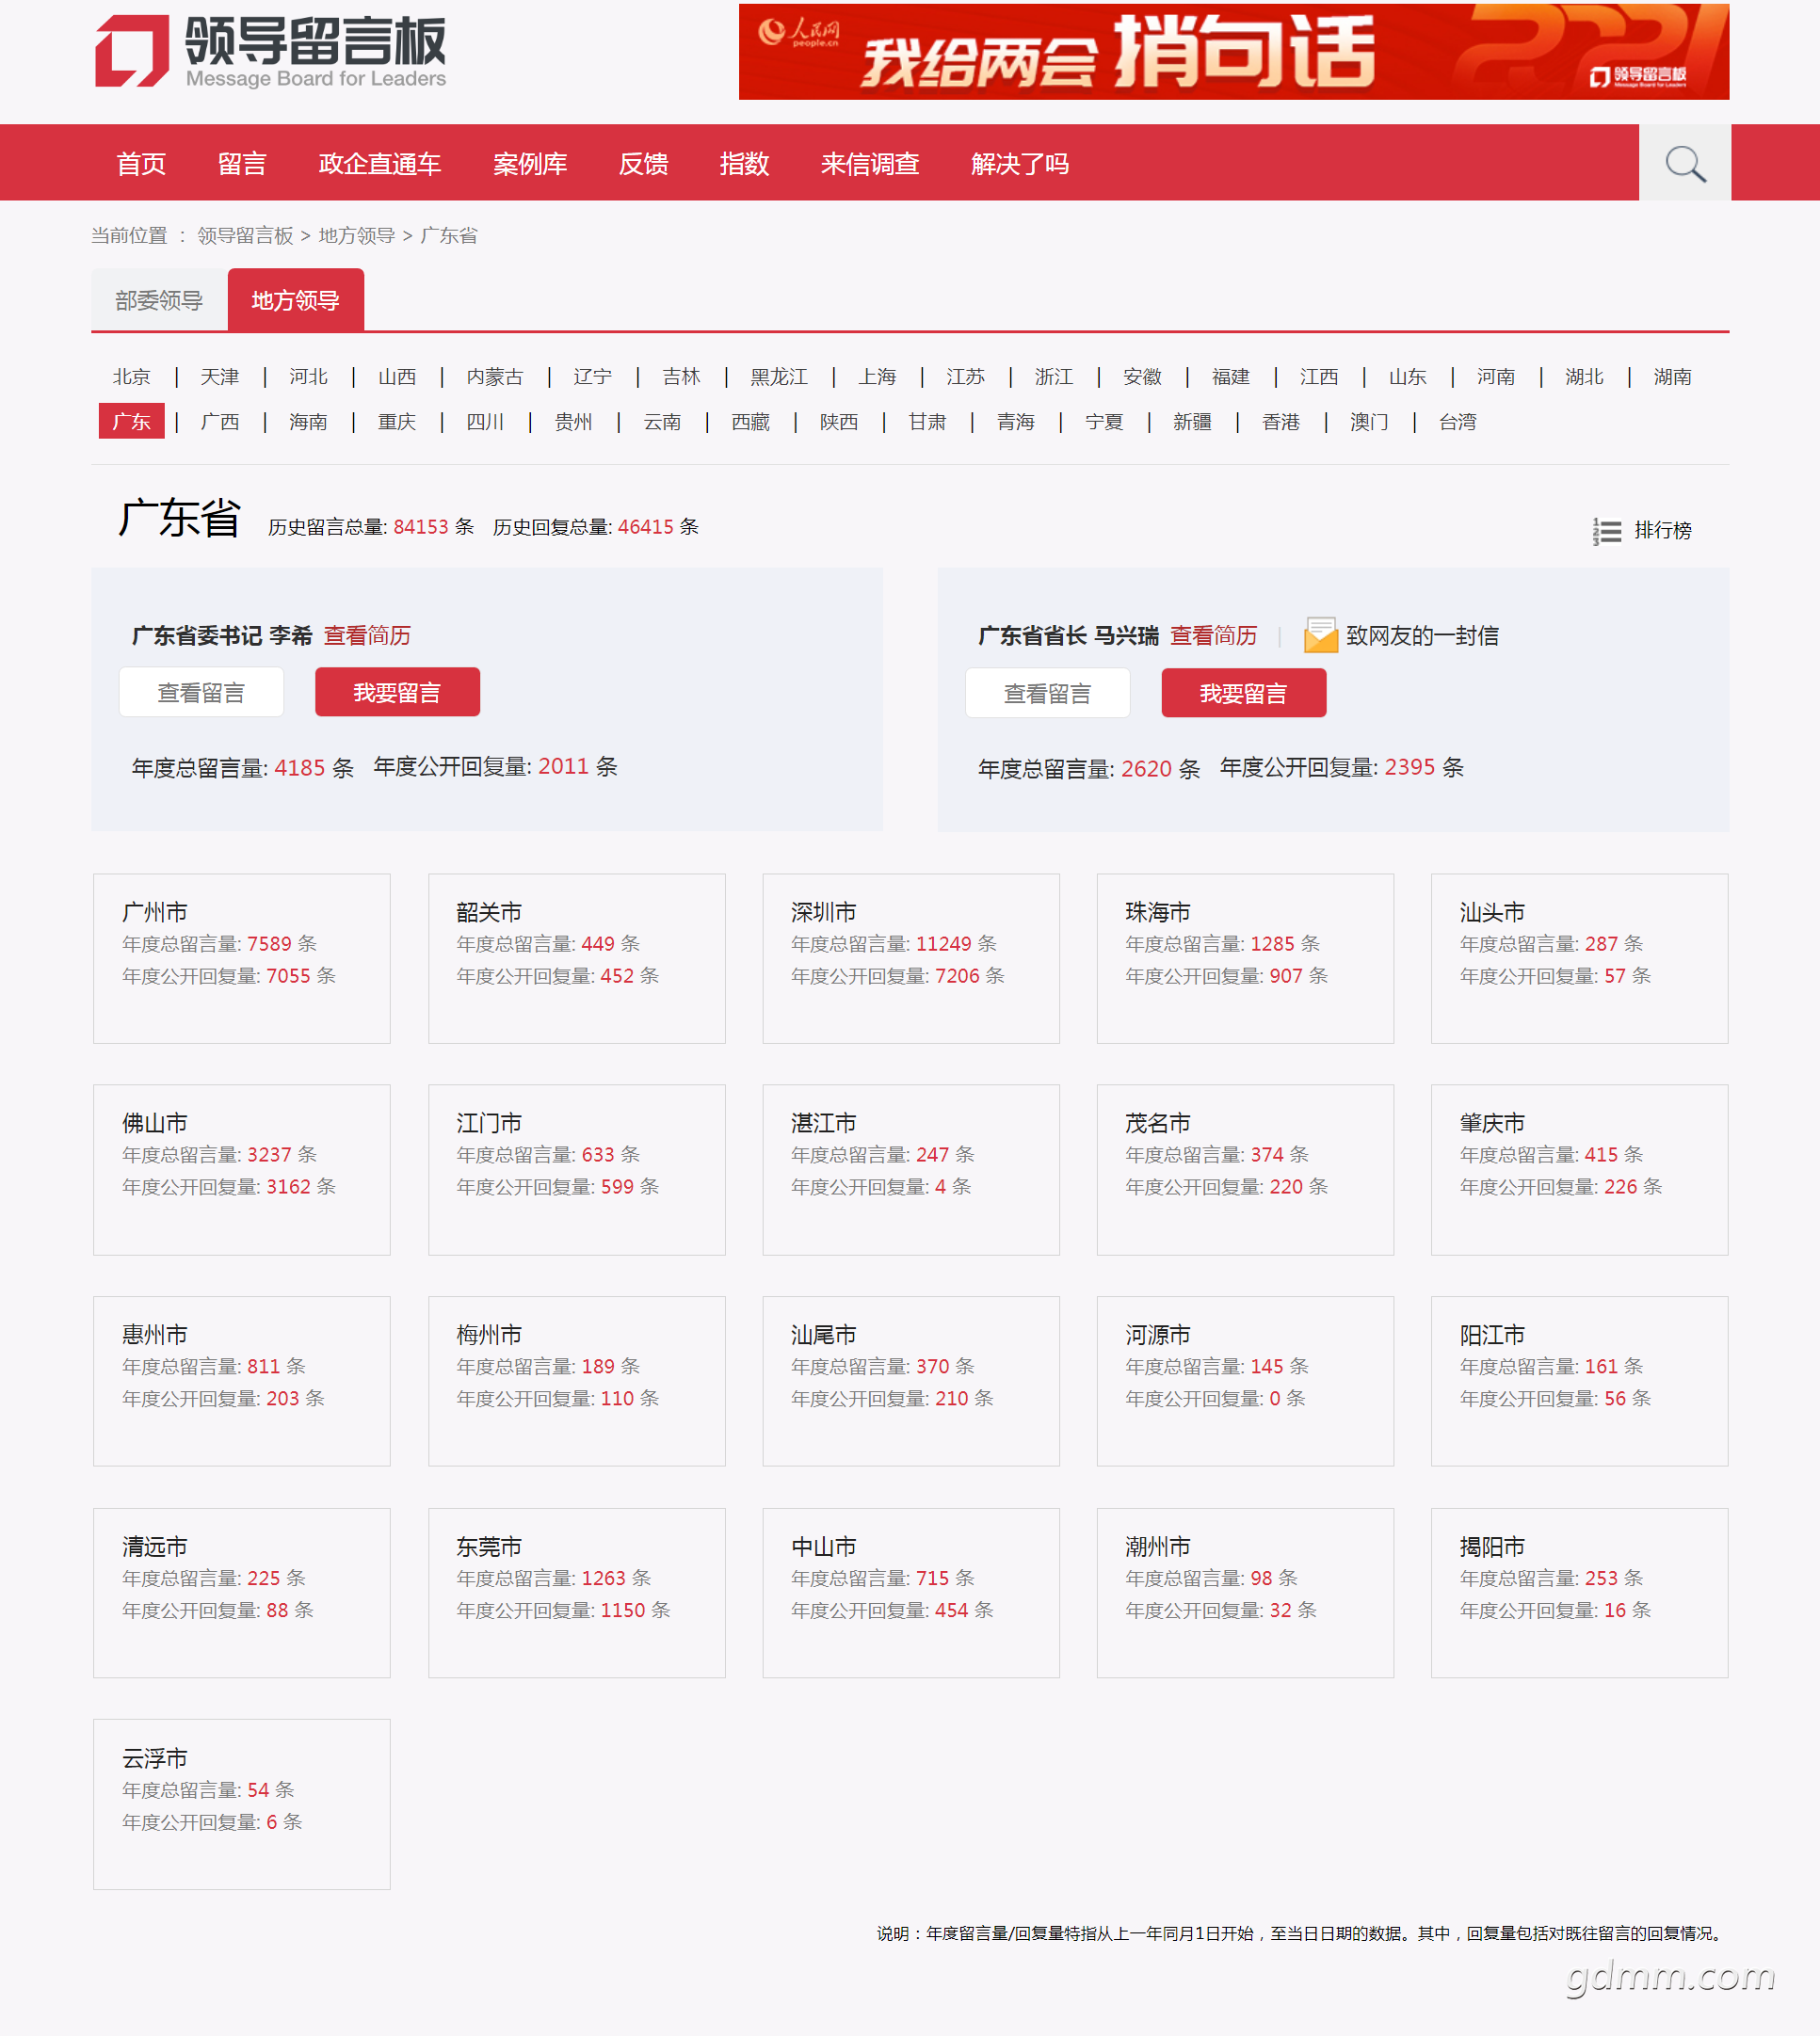Click the historical reply count 46415
This screenshot has height=2036, width=1820.
[x=646, y=527]
